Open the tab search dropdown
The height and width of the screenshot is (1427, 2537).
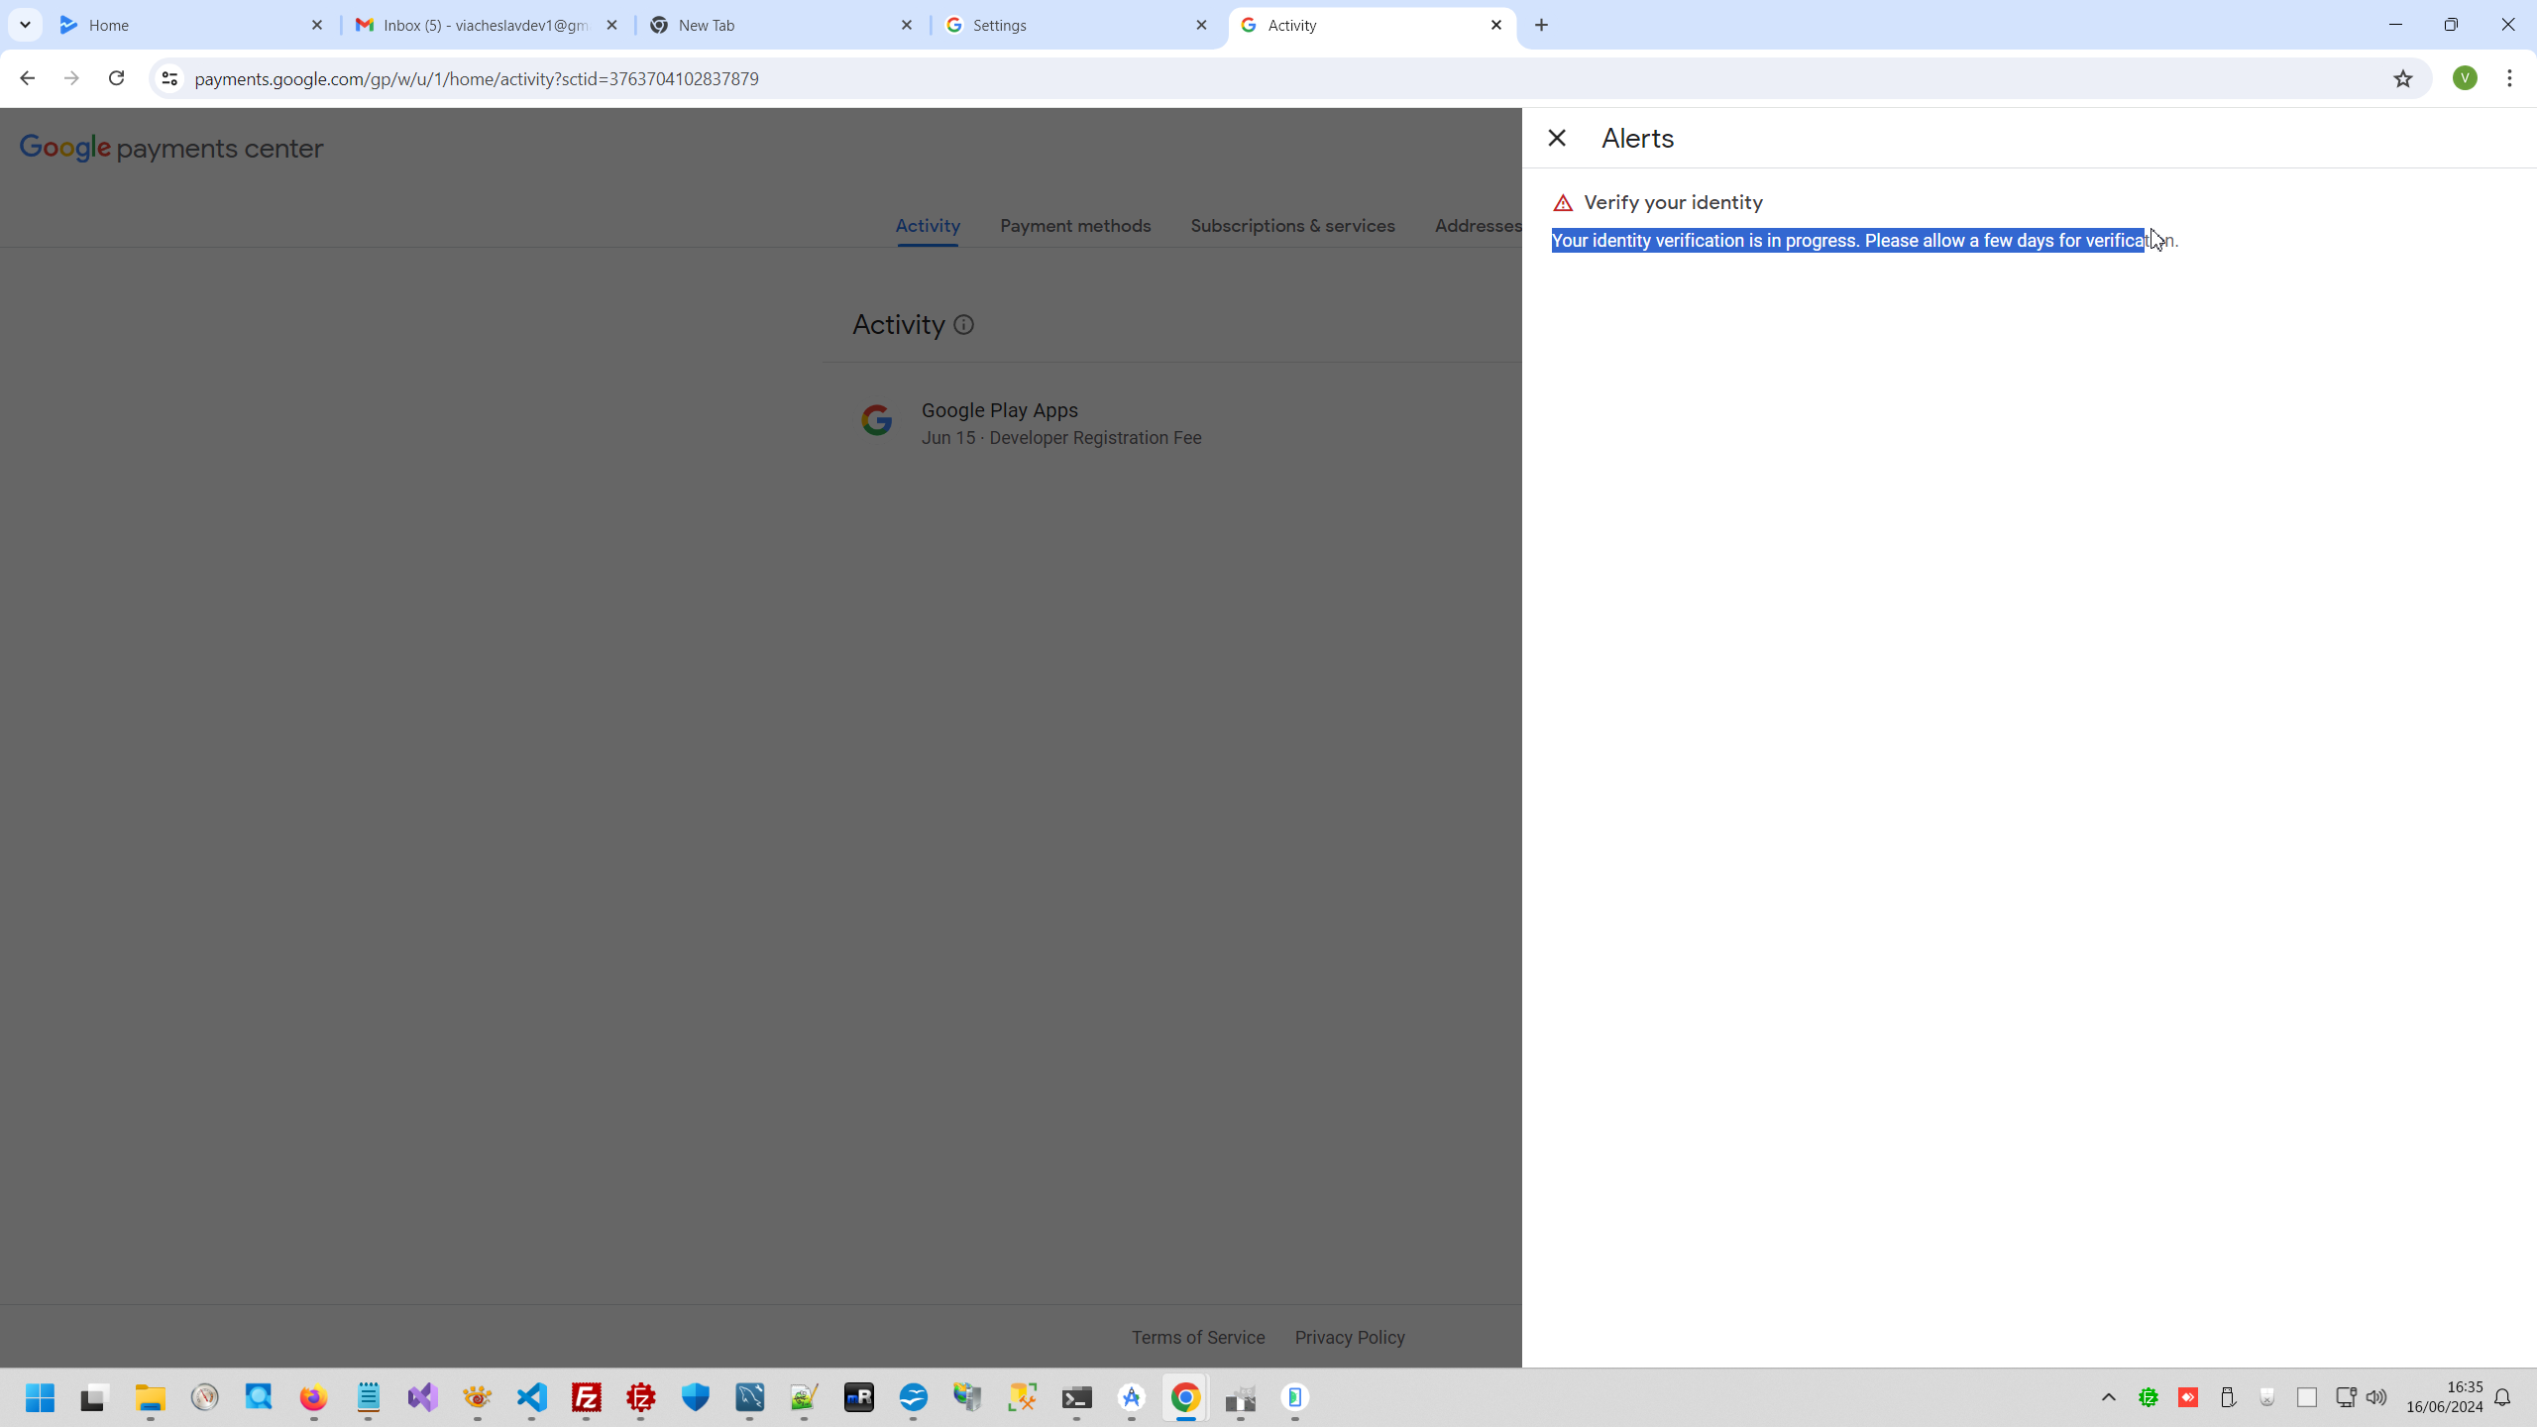[x=25, y=25]
